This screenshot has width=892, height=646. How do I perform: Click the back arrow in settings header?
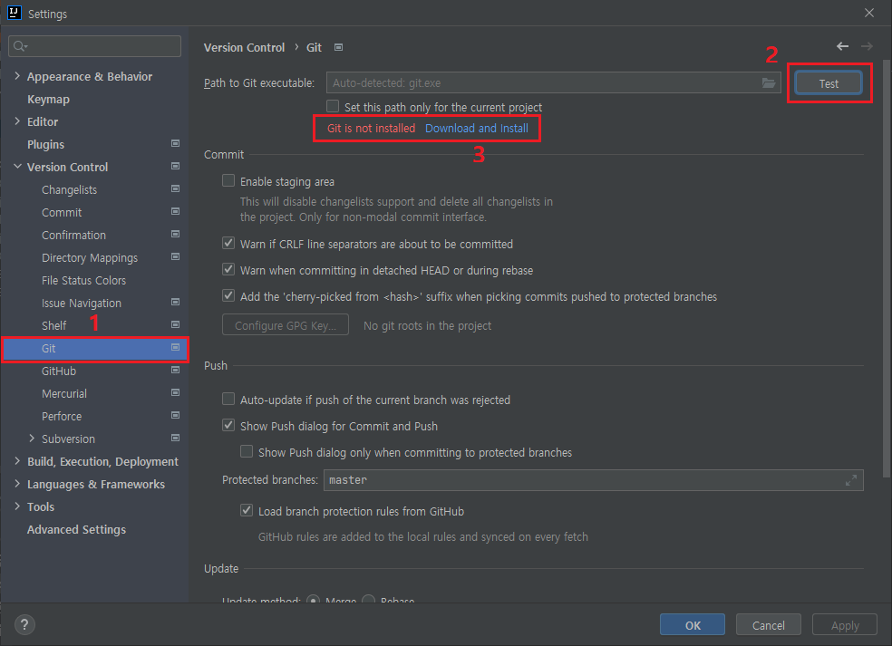842,46
